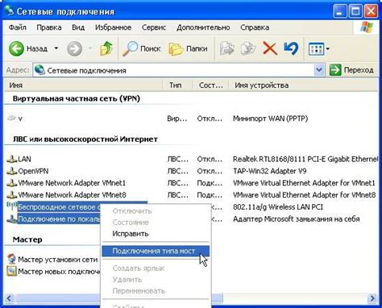The width and height of the screenshot is (382, 308).
Task: Click the Переход go button
Action: click(351, 70)
